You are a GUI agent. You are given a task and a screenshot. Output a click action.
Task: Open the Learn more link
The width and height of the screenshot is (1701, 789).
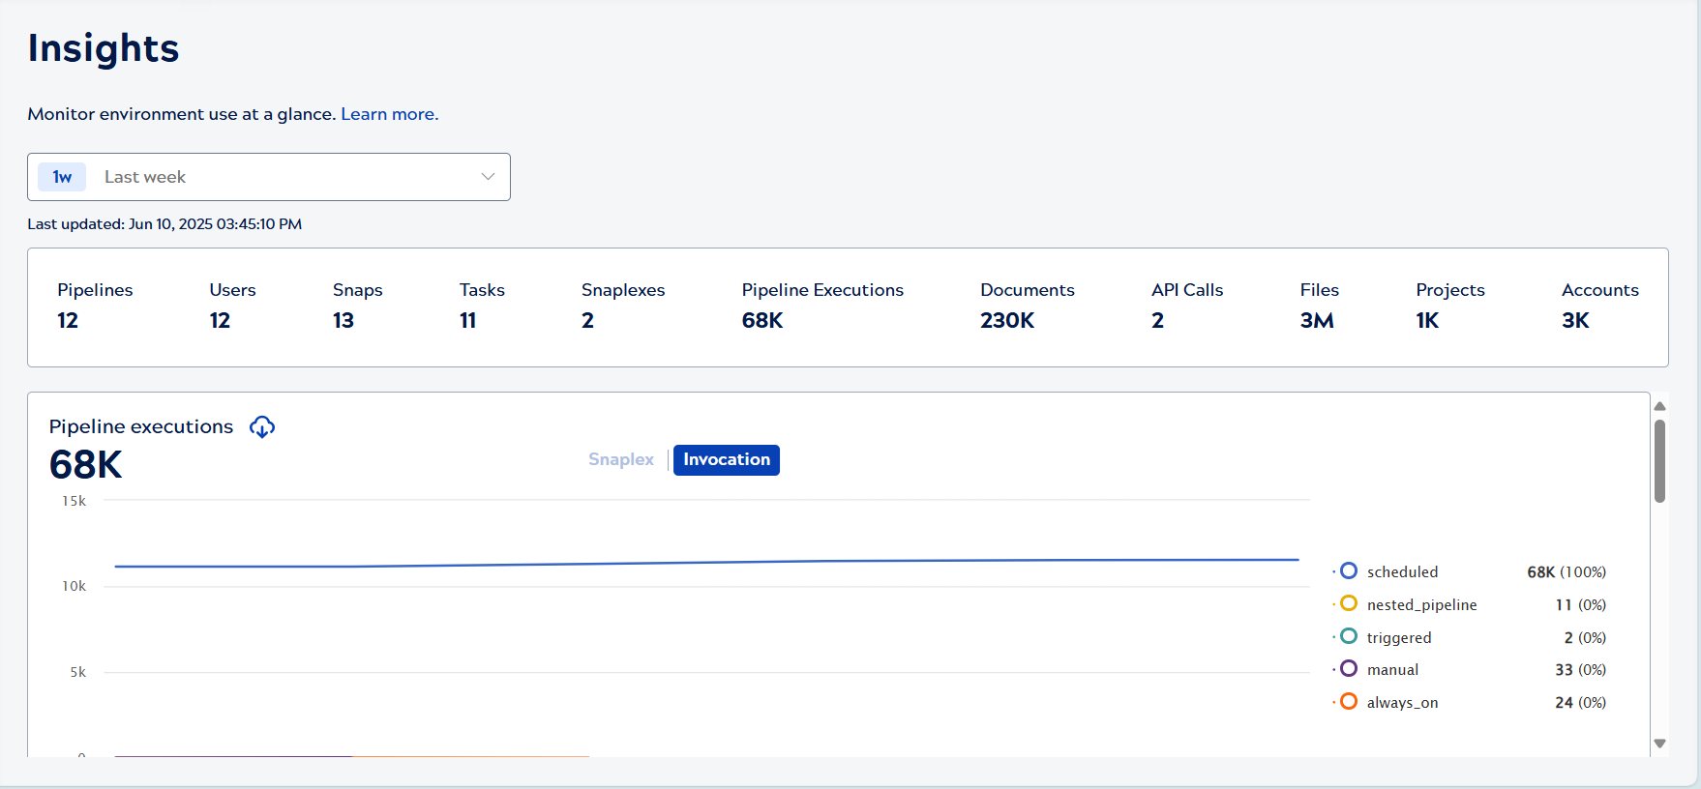(x=389, y=114)
